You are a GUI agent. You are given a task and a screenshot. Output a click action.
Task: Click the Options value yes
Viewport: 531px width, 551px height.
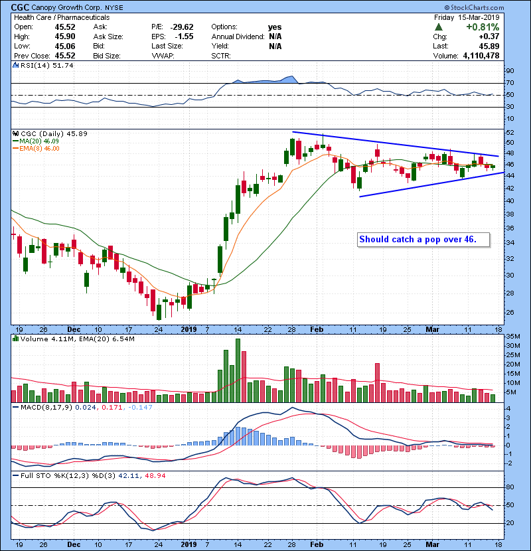tap(275, 27)
